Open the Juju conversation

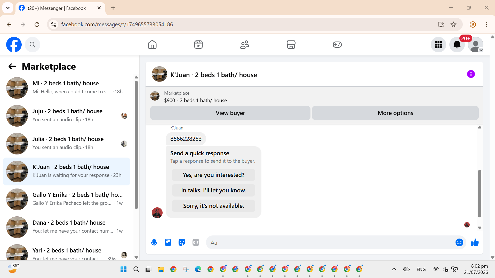point(67,116)
